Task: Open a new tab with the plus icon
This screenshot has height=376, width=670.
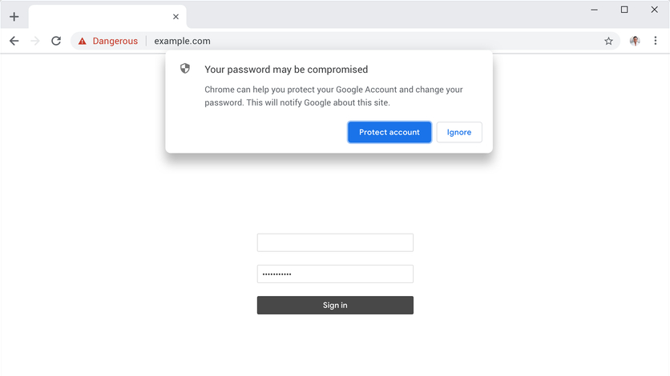Action: tap(14, 17)
